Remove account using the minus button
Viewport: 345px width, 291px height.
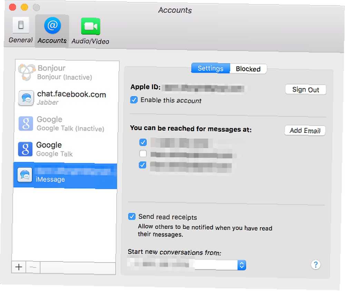33,267
